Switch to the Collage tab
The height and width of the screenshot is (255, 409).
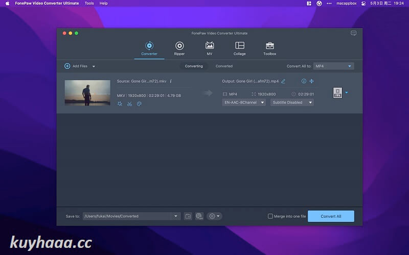[x=239, y=48]
